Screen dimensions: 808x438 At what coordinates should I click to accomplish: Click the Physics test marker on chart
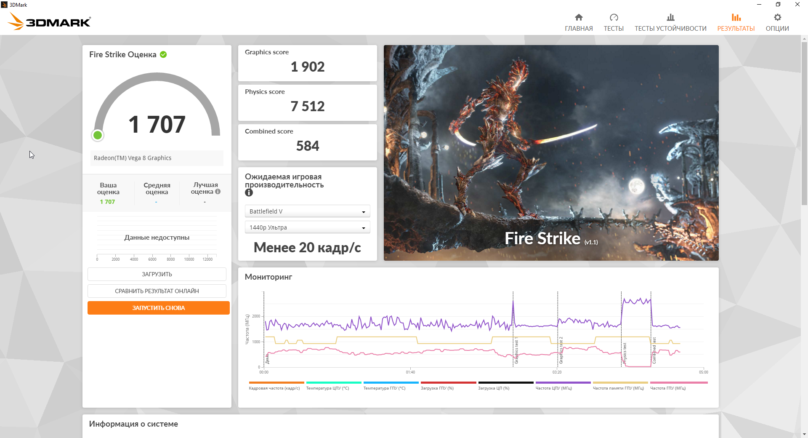click(x=625, y=353)
